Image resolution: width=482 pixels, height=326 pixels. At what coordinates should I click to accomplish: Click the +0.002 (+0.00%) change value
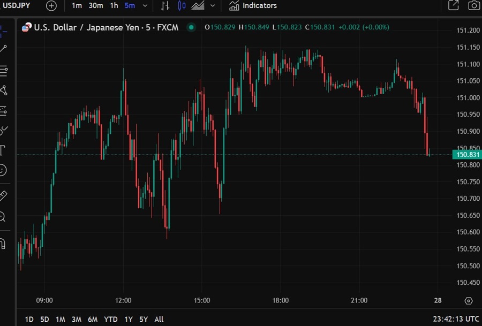[x=364, y=27]
